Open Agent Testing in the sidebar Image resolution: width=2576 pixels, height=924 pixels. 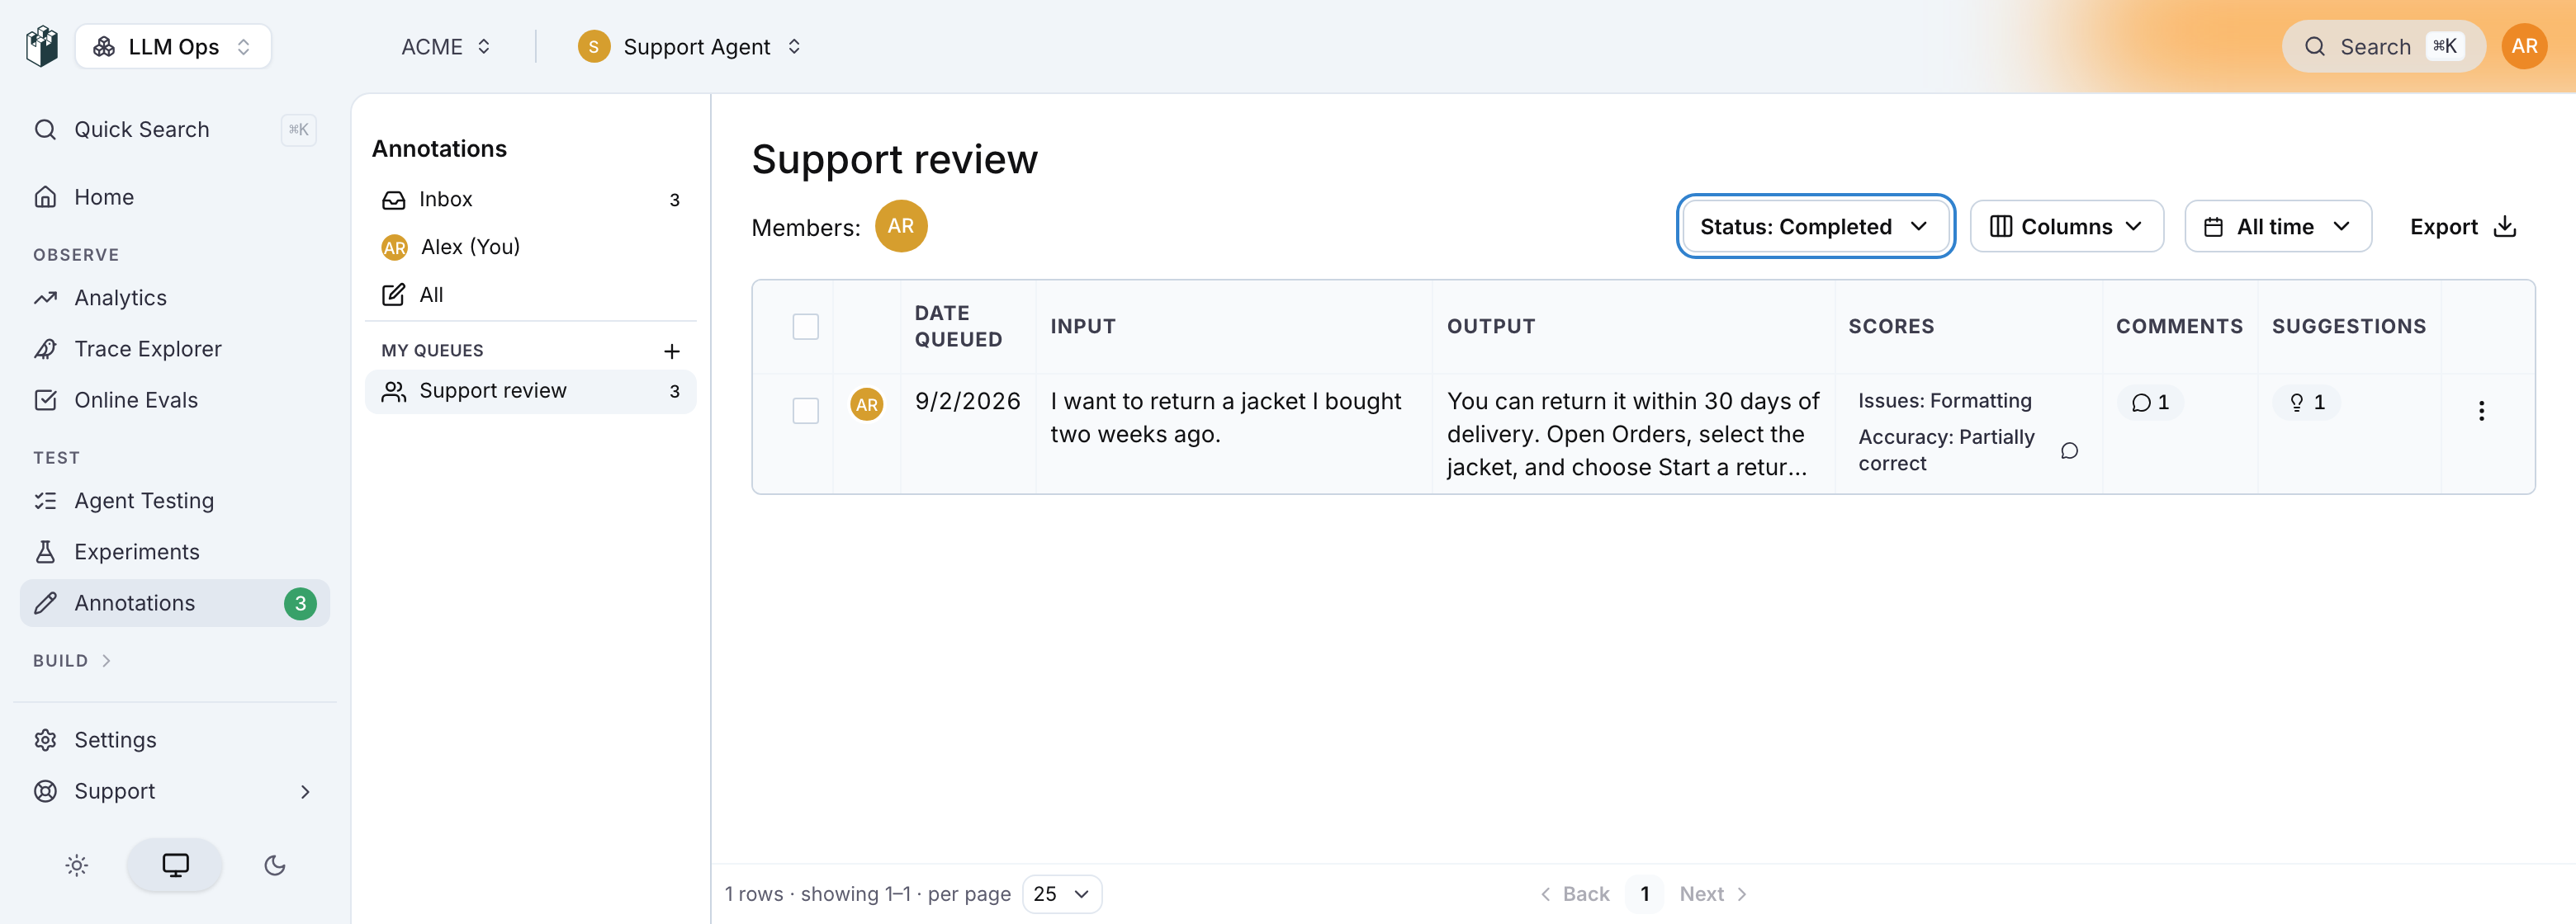click(175, 501)
